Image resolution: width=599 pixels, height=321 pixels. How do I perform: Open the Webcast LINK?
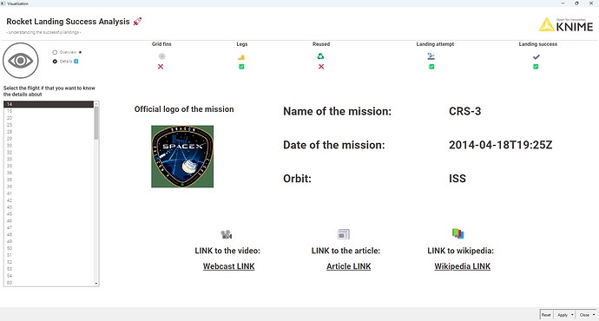click(x=229, y=266)
